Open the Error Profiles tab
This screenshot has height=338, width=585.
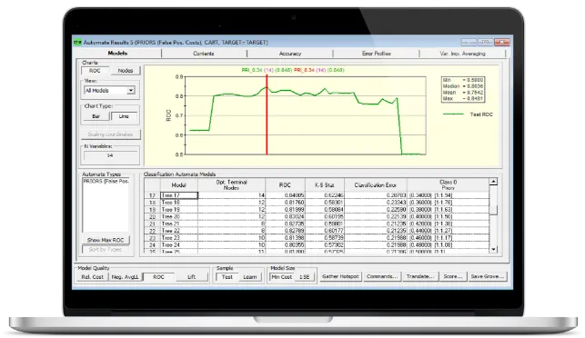376,54
